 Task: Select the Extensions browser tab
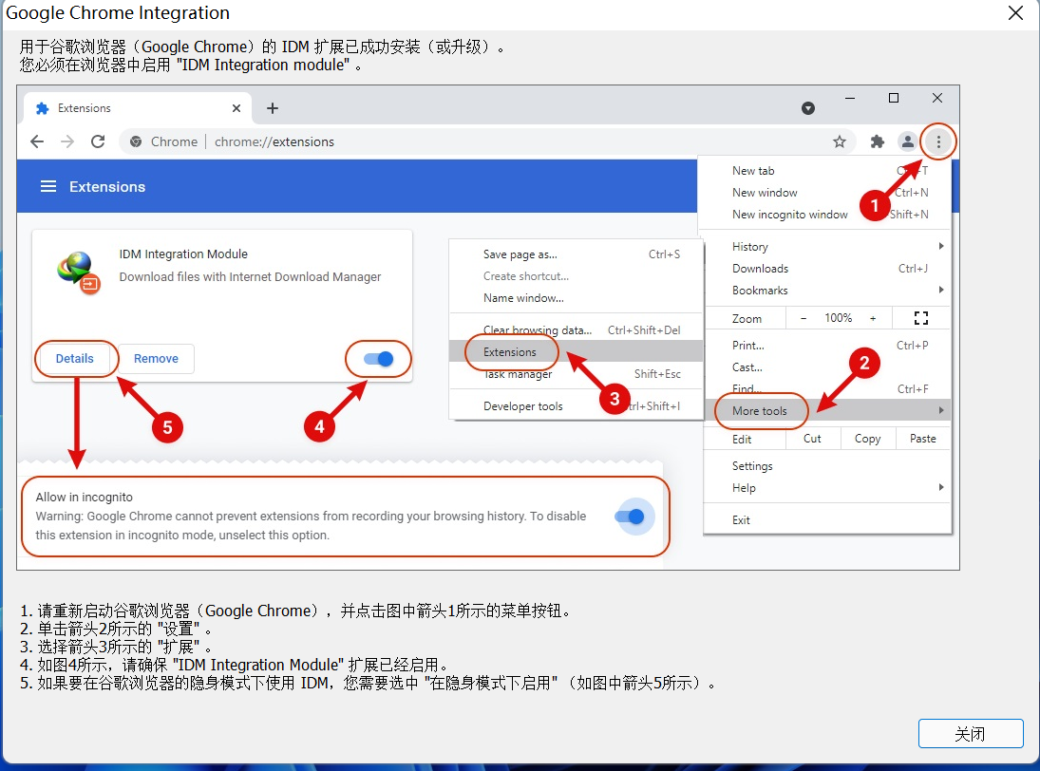click(138, 108)
